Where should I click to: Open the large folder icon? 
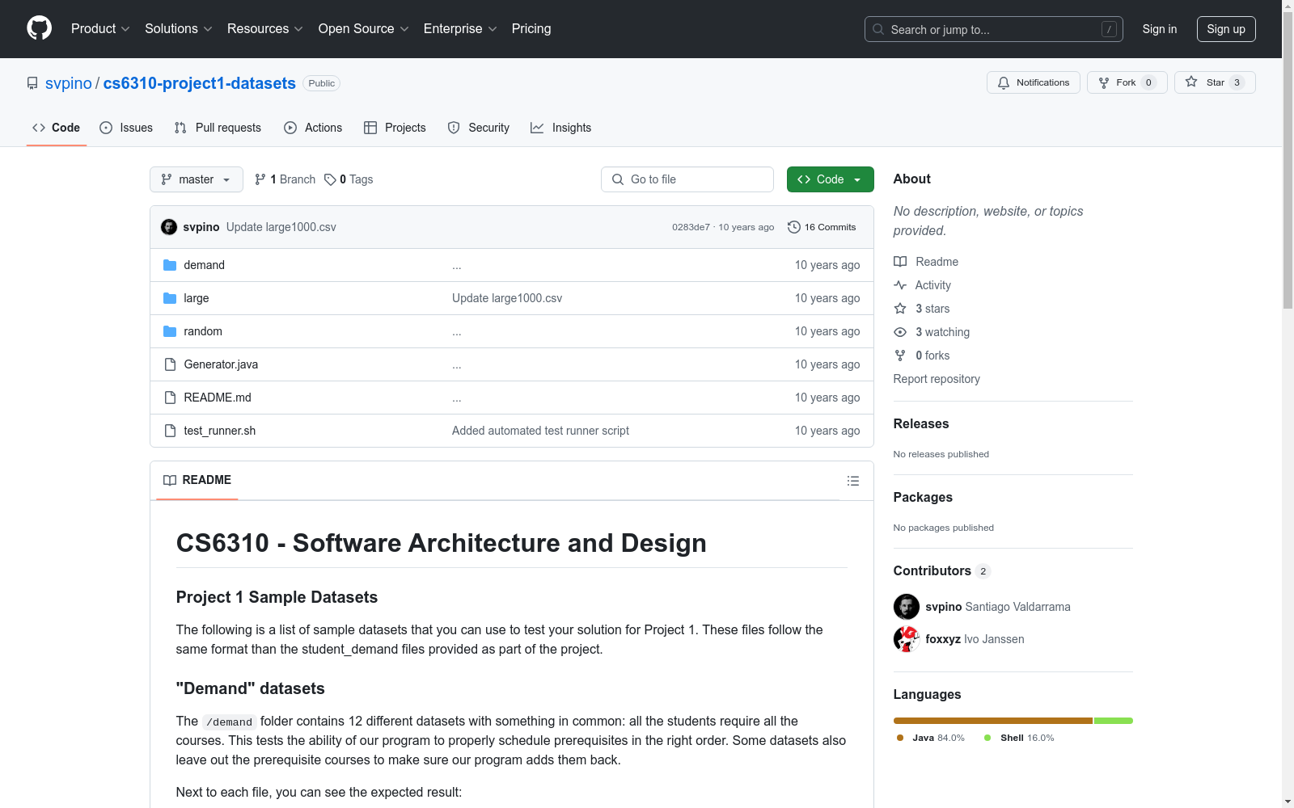tap(170, 298)
